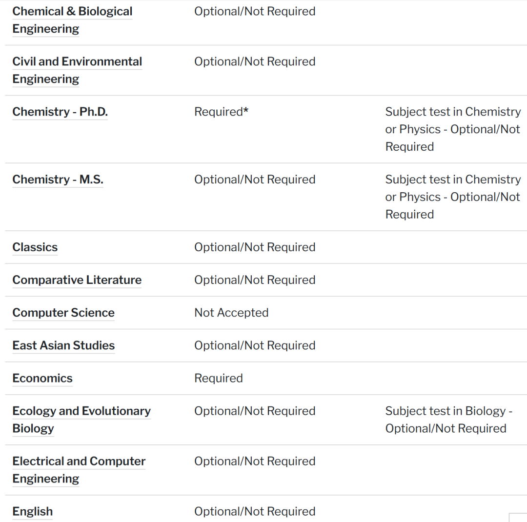This screenshot has width=527, height=522.
Task: Click the English department link
Action: tap(33, 512)
